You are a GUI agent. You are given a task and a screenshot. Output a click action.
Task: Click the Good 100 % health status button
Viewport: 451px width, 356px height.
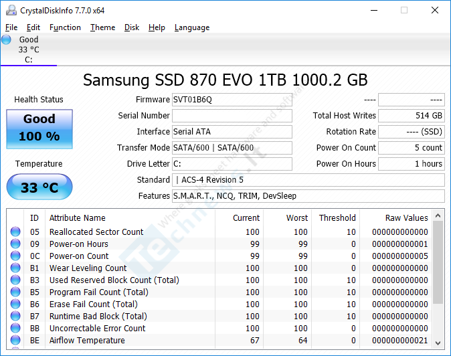point(39,129)
